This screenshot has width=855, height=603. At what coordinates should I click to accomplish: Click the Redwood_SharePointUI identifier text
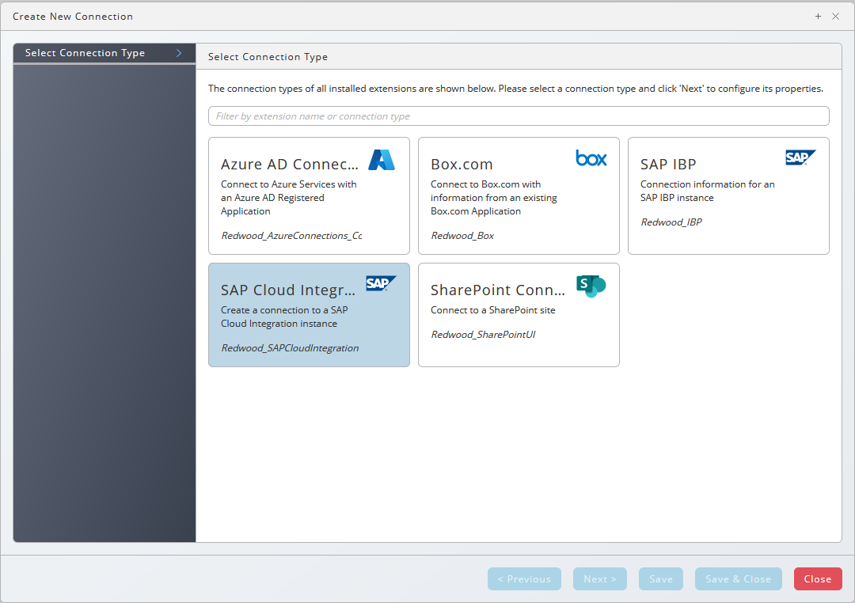[483, 334]
